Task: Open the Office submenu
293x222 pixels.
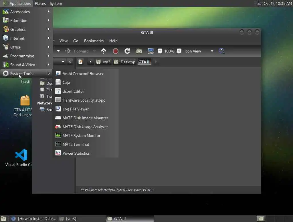Action: (x=26, y=47)
